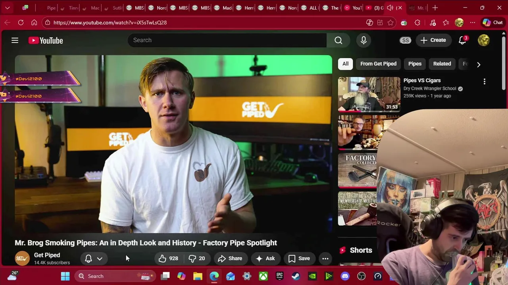Open the Get Piped channel name link
Image resolution: width=508 pixels, height=285 pixels.
coord(47,255)
